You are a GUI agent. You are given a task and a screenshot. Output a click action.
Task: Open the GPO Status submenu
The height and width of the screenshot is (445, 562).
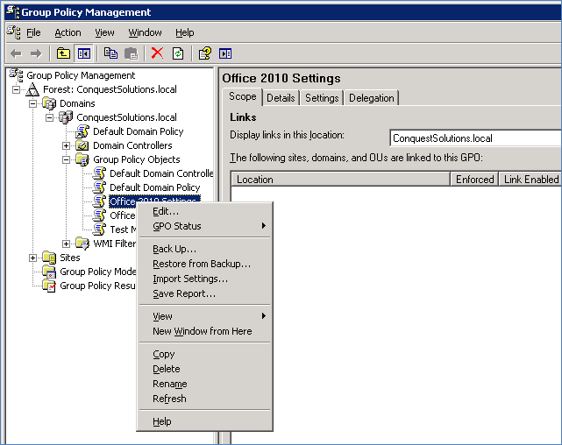(204, 226)
